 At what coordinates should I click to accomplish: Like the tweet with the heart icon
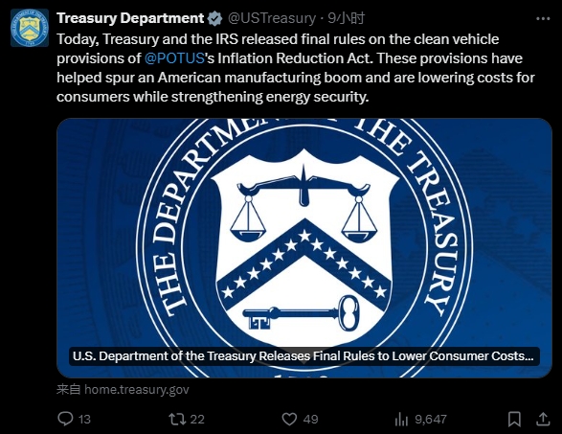289,419
